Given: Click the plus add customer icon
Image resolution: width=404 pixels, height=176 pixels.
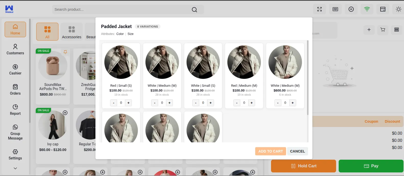Looking at the screenshot, I should coord(369,30).
